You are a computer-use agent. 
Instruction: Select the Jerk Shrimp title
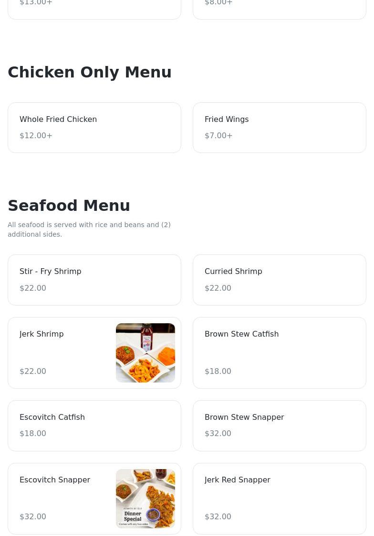click(x=42, y=334)
